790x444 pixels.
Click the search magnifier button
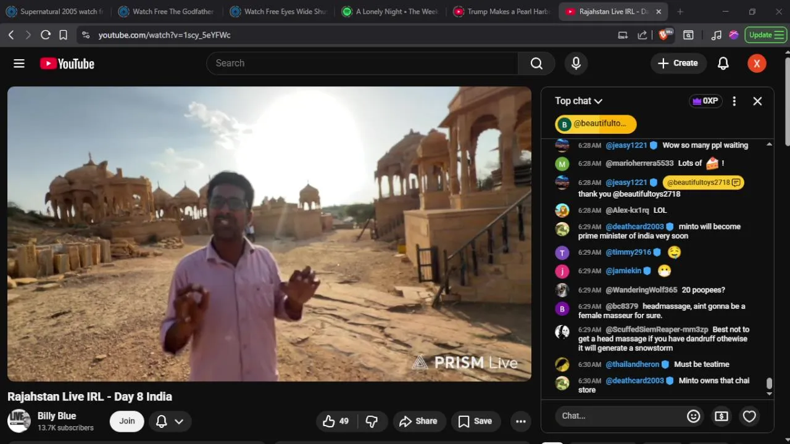(x=536, y=63)
